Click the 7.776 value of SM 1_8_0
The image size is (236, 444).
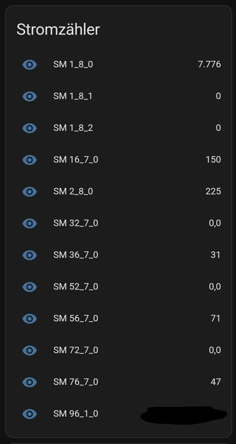pos(209,64)
